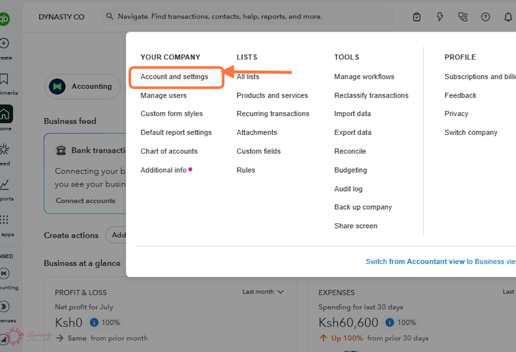Click the Accounting pill button
The width and height of the screenshot is (516, 352).
point(83,86)
